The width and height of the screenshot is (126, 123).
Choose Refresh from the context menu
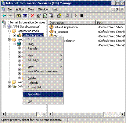(43, 83)
